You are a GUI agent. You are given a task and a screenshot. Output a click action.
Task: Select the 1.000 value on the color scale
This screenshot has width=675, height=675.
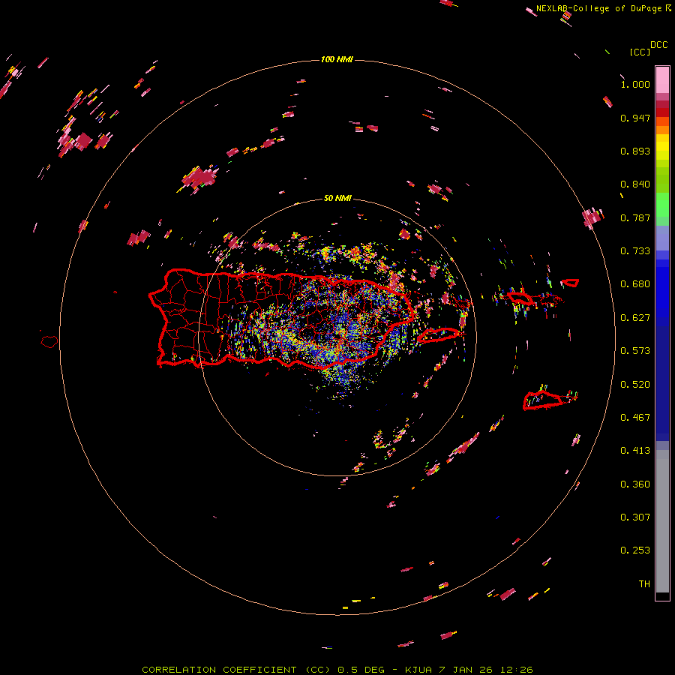tap(635, 84)
